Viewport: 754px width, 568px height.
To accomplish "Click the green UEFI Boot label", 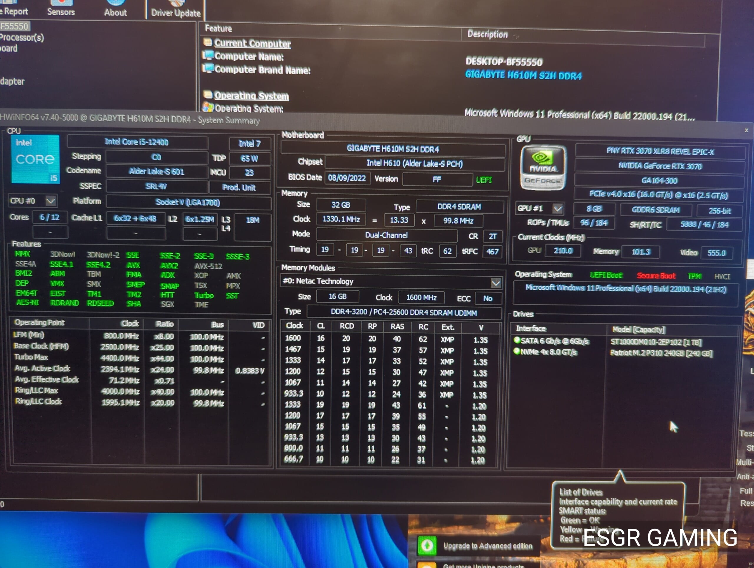I will [x=606, y=275].
